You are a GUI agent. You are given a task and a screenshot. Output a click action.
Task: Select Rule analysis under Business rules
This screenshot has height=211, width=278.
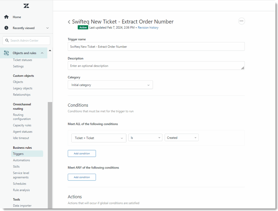[21, 190]
